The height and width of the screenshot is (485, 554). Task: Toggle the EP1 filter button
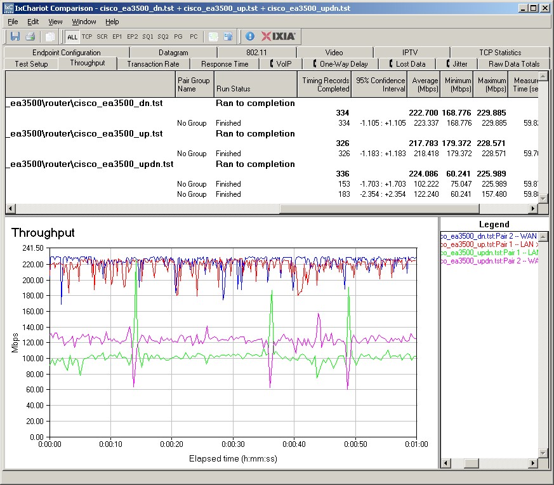[x=117, y=36]
